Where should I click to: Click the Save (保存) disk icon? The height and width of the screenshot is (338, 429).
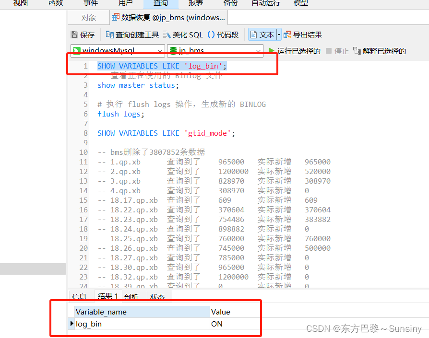(74, 35)
